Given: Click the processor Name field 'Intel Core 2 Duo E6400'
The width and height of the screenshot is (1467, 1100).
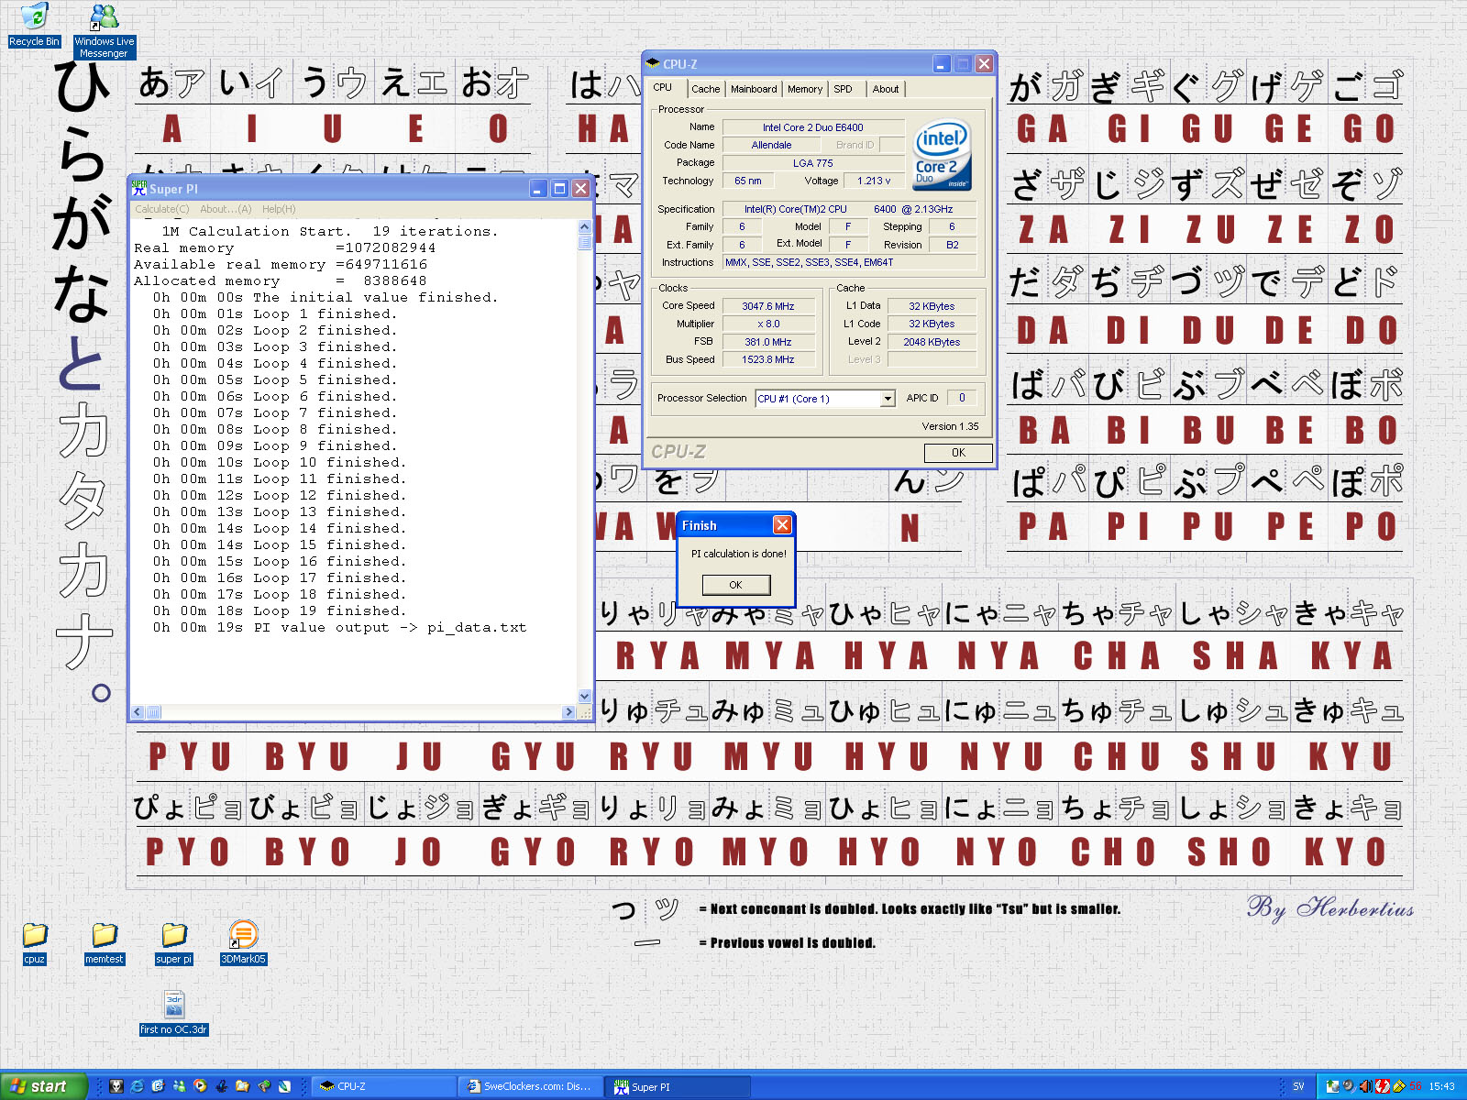Looking at the screenshot, I should pyautogui.click(x=813, y=127).
